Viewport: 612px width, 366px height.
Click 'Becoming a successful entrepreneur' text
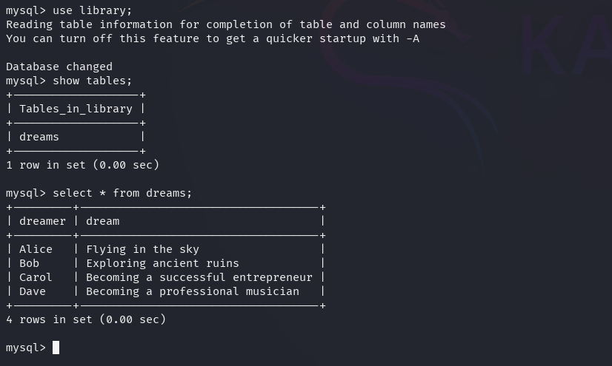[x=199, y=277]
